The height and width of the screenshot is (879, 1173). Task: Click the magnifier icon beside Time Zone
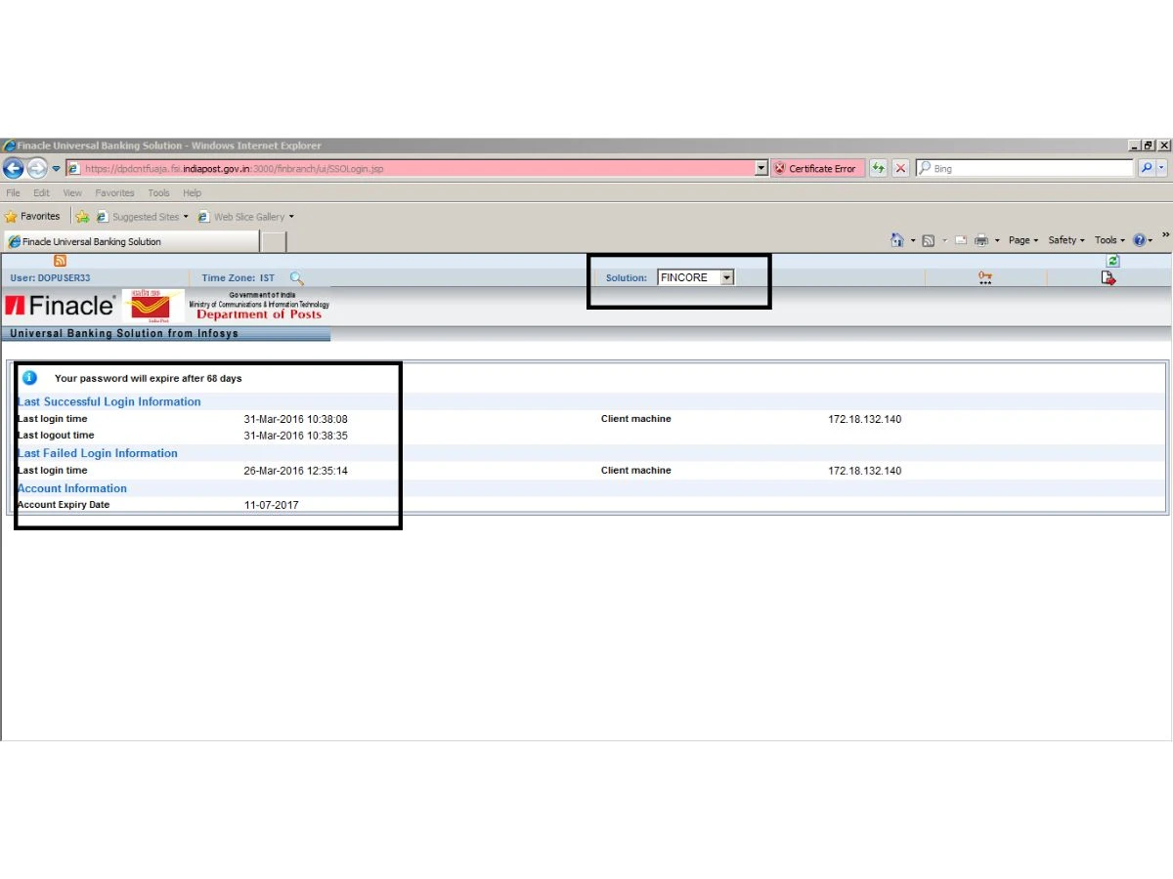[x=297, y=278]
